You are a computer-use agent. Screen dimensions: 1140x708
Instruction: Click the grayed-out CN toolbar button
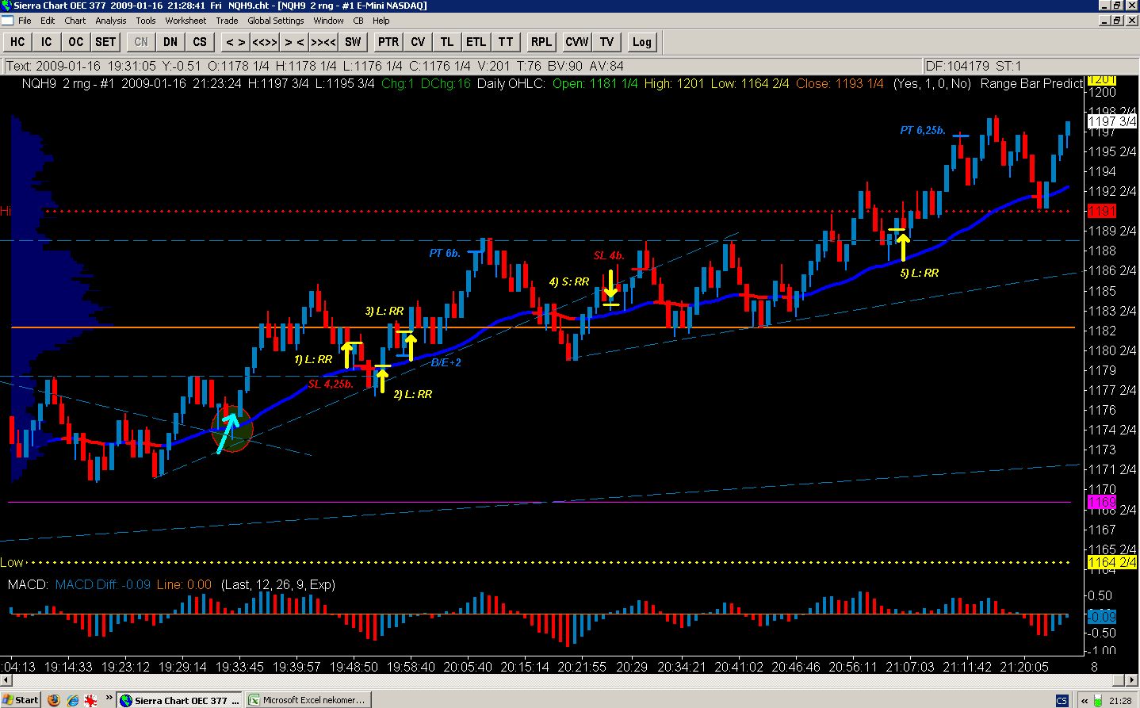point(141,42)
